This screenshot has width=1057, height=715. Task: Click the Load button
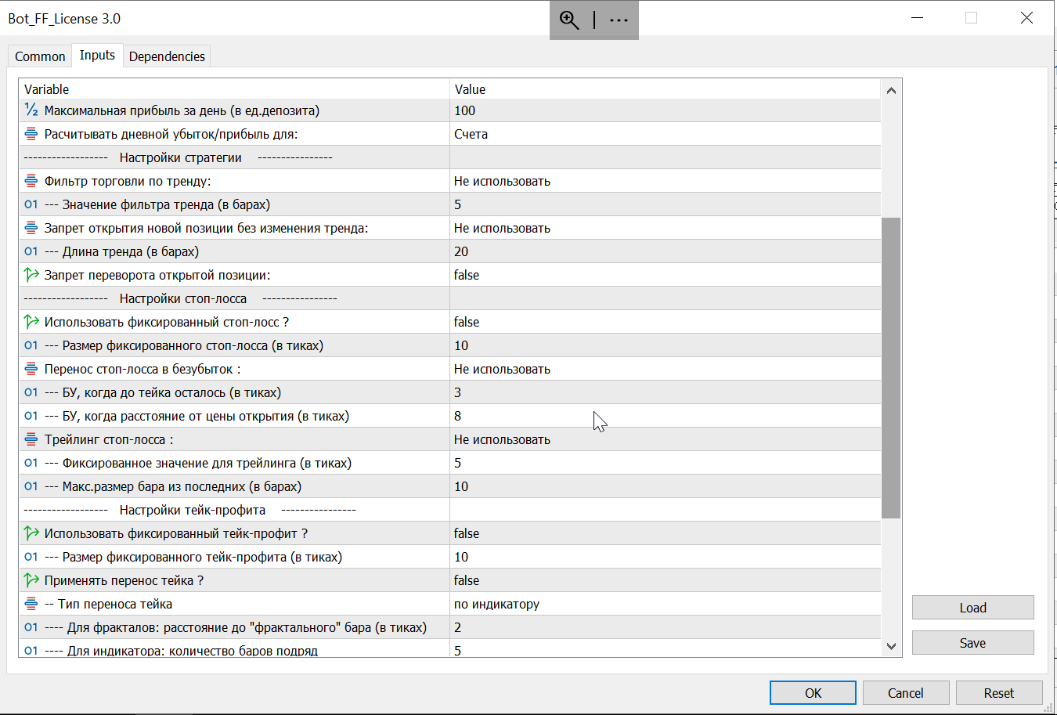tap(972, 608)
